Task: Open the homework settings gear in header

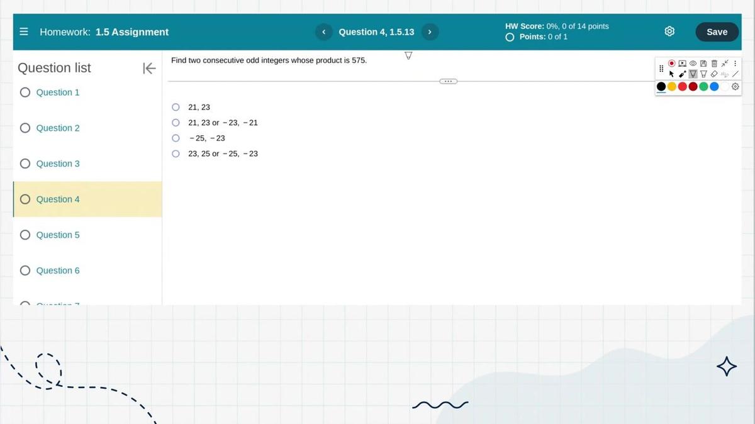Action: (x=669, y=31)
